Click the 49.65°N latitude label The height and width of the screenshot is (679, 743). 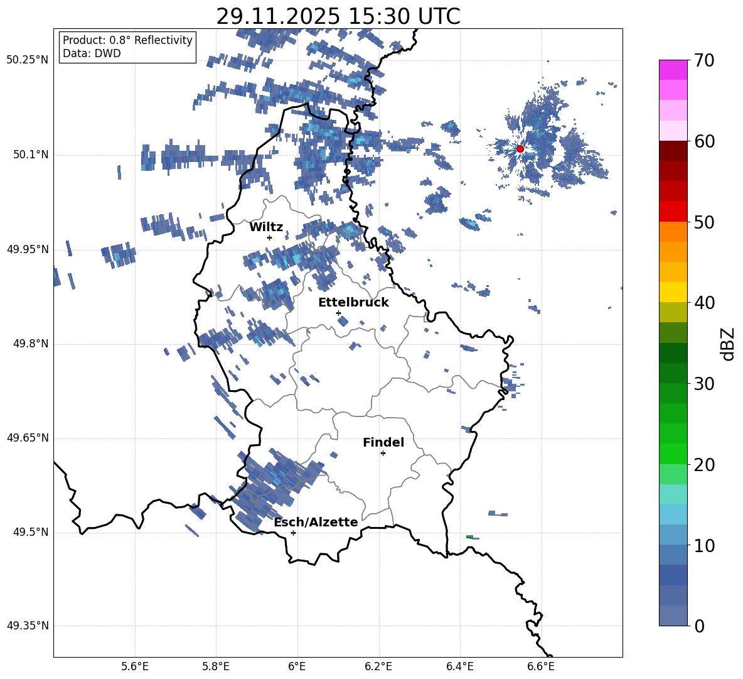27,438
